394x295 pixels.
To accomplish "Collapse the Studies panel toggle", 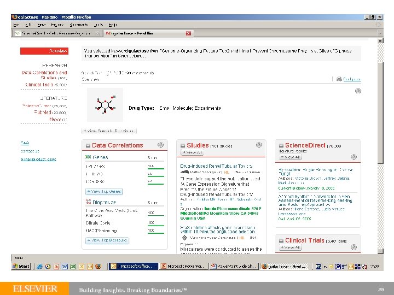I will pyautogui.click(x=183, y=145).
